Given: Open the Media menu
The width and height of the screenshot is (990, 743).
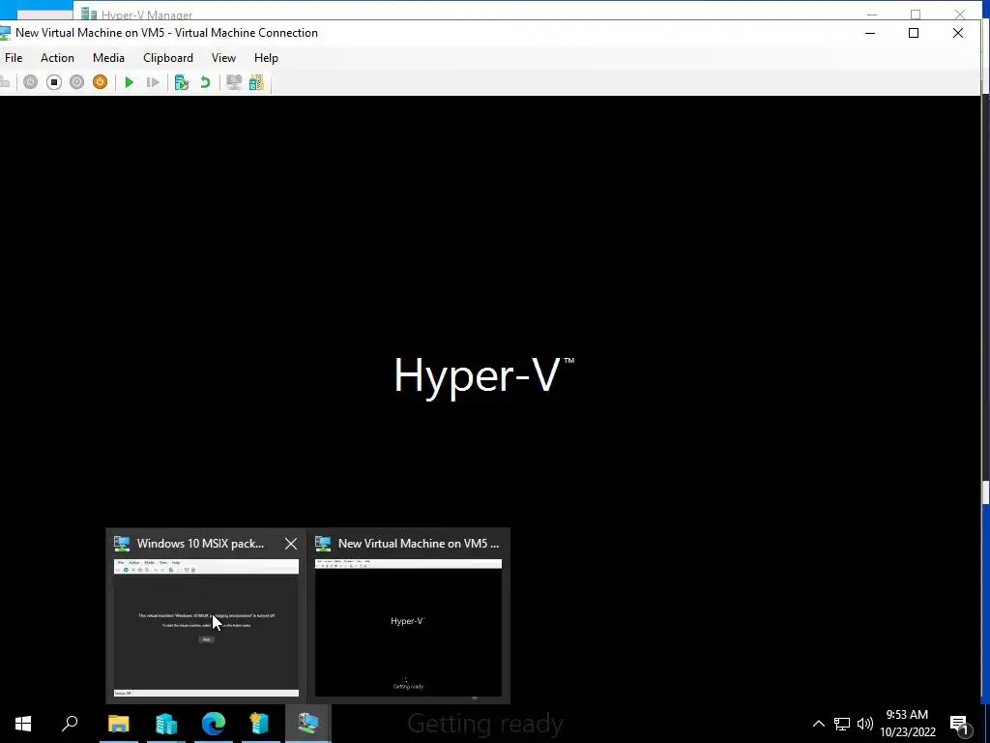Looking at the screenshot, I should (x=108, y=57).
